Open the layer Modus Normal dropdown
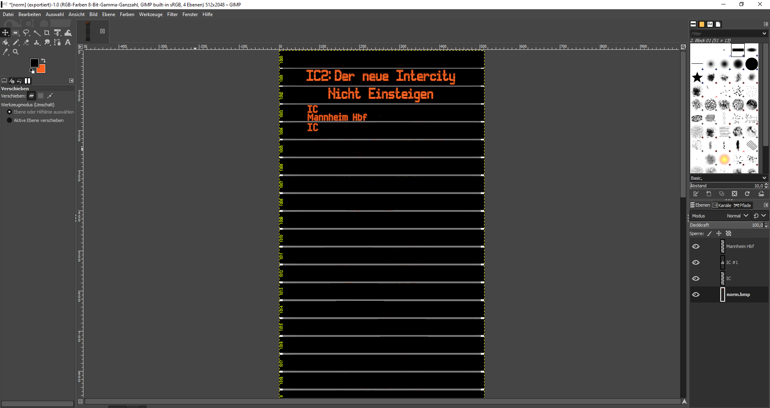Viewport: 770px width, 408px height. (x=737, y=216)
